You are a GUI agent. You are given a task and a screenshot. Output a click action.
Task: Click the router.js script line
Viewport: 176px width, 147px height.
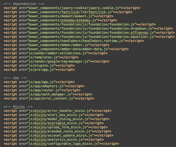pos(42,90)
